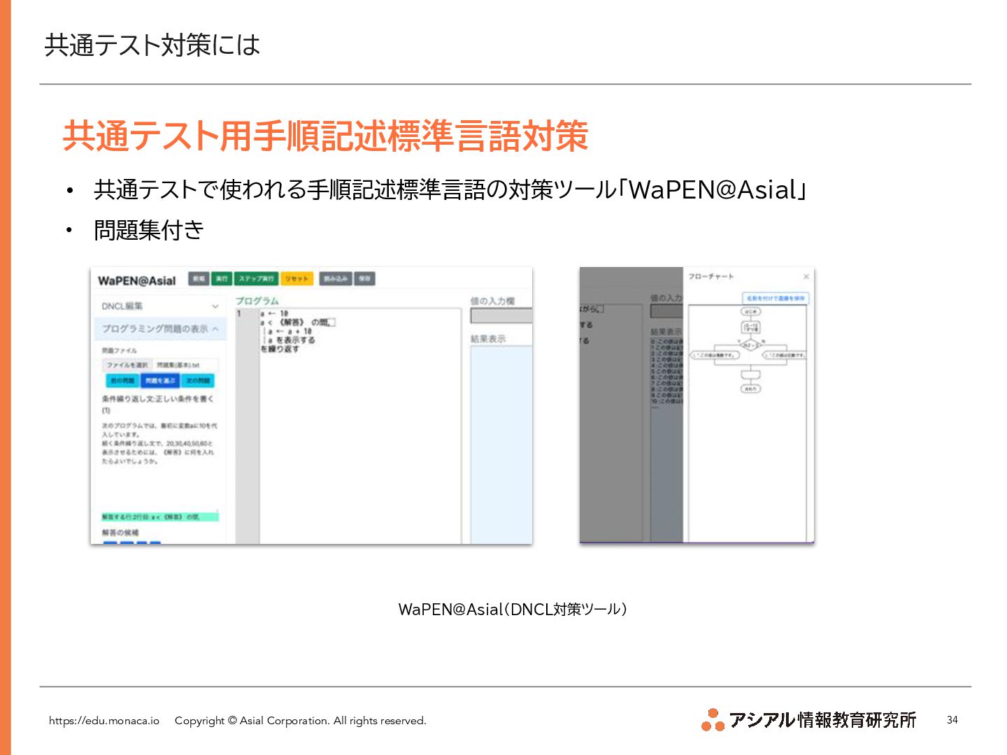Click the WaPEN@Asial app title

[x=137, y=280]
